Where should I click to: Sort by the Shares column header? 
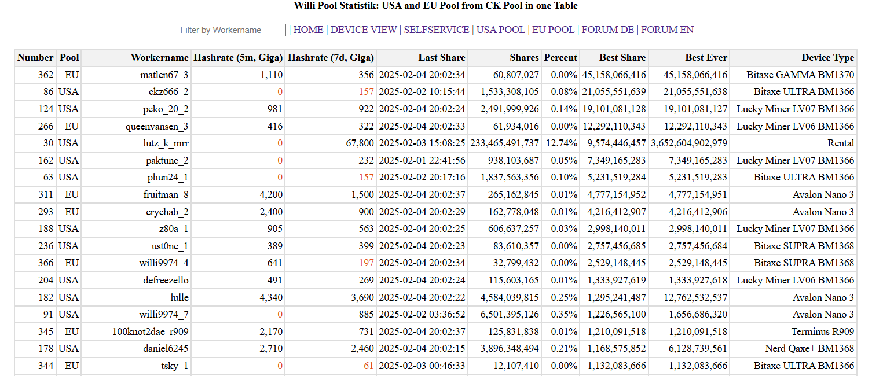click(x=504, y=58)
